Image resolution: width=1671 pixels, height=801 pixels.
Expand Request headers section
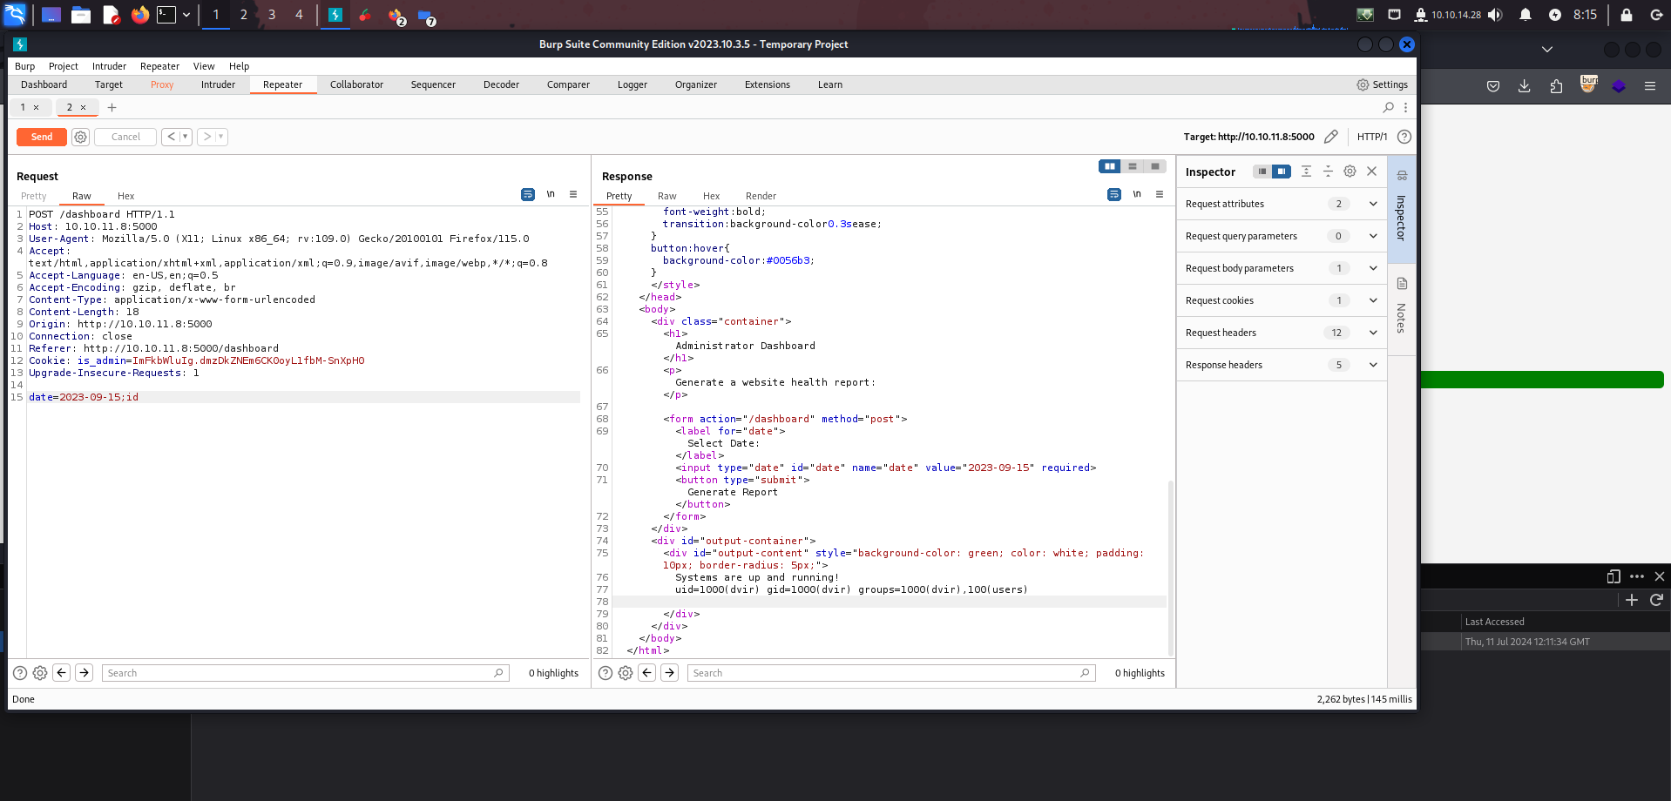1282,333
